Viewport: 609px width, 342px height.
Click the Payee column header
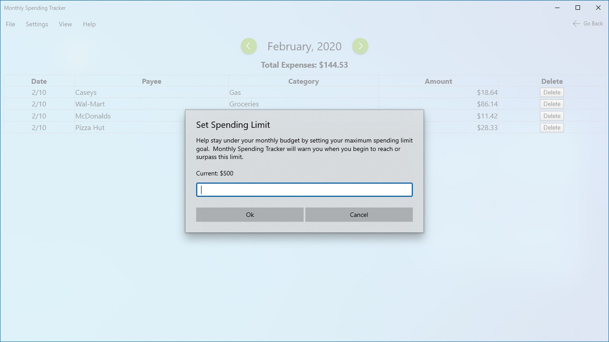point(152,81)
